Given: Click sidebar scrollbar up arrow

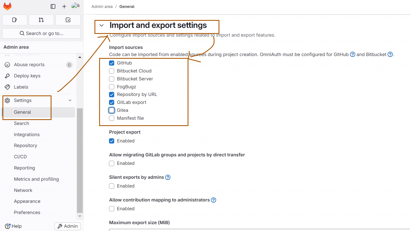Looking at the screenshot, I should tap(80, 57).
